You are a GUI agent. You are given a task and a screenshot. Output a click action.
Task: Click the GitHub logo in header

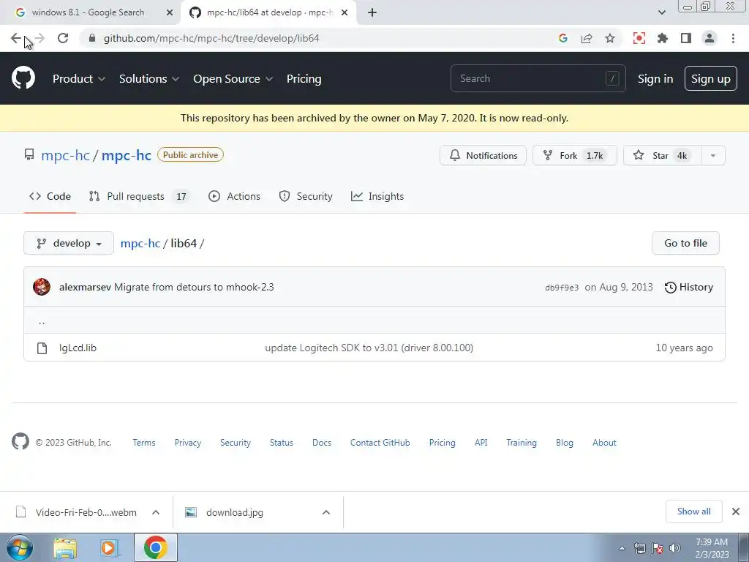[23, 78]
